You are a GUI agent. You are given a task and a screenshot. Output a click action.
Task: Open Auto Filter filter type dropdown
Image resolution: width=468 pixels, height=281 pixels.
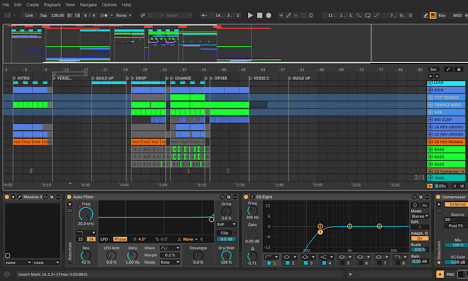(x=85, y=232)
